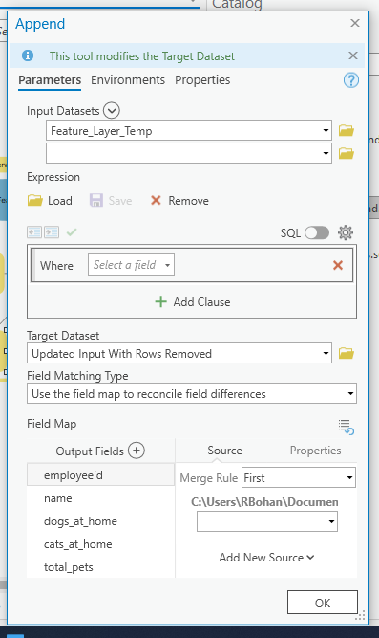This screenshot has width=379, height=638.
Task: Switch to the Parameters tab
Action: pos(50,80)
